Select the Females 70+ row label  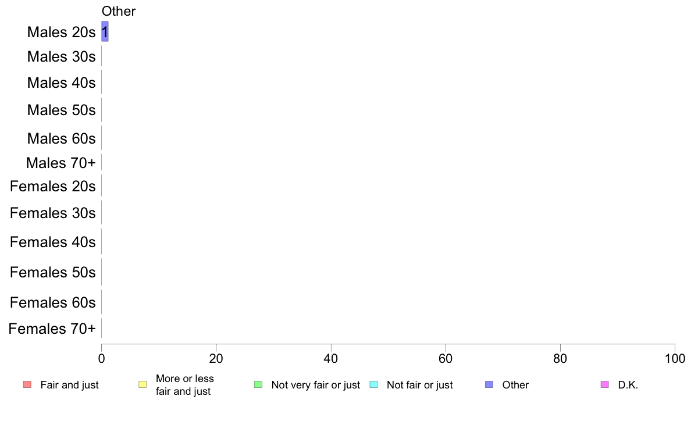pyautogui.click(x=52, y=329)
